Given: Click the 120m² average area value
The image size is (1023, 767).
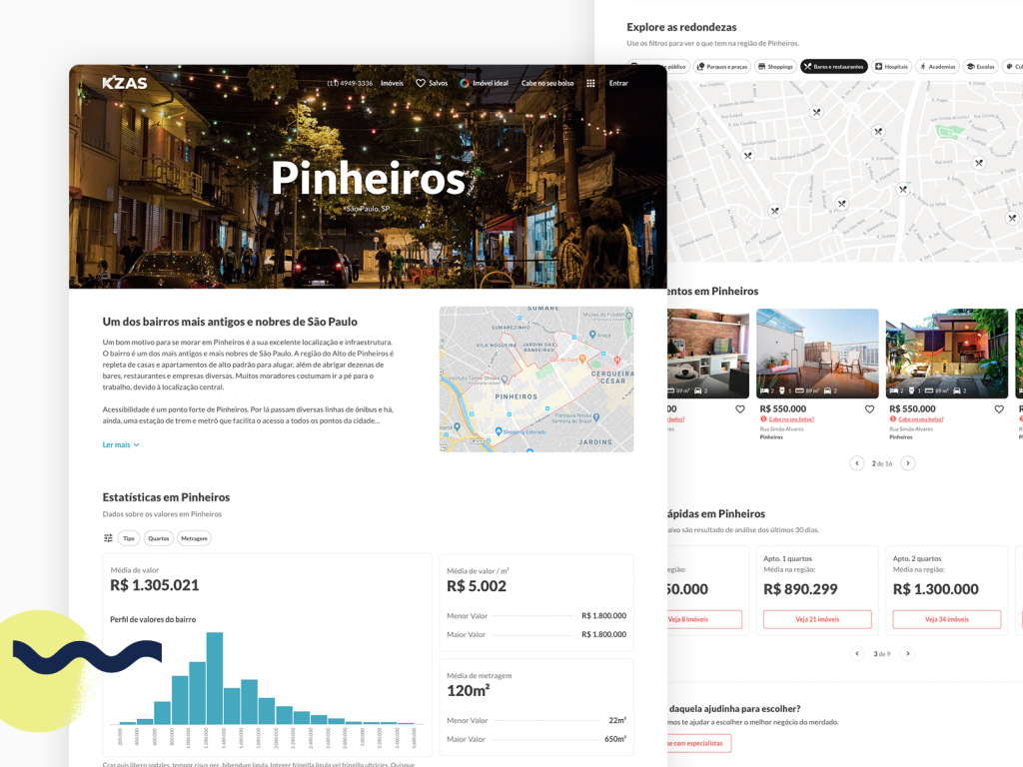Looking at the screenshot, I should point(469,691).
